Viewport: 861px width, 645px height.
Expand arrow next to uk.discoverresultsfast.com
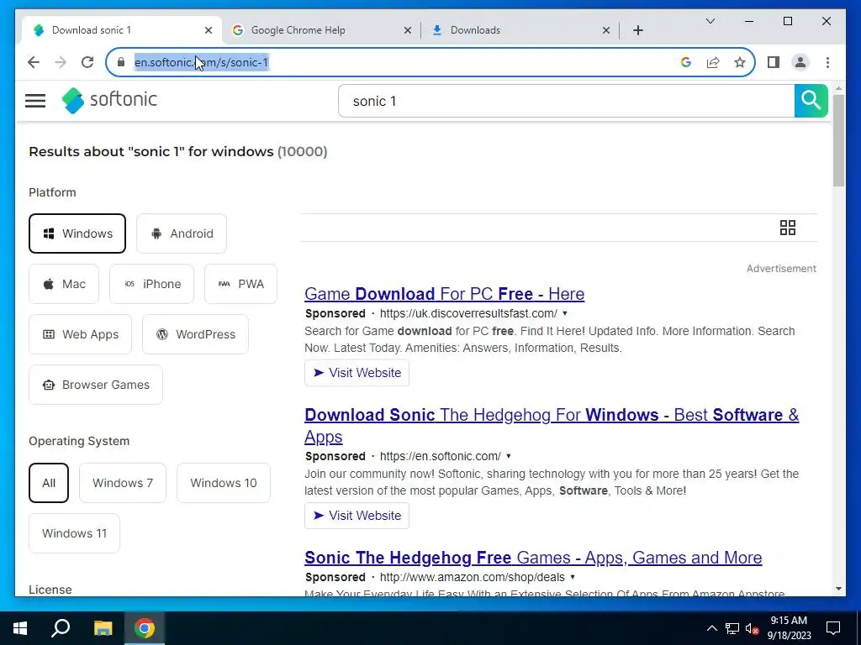564,314
